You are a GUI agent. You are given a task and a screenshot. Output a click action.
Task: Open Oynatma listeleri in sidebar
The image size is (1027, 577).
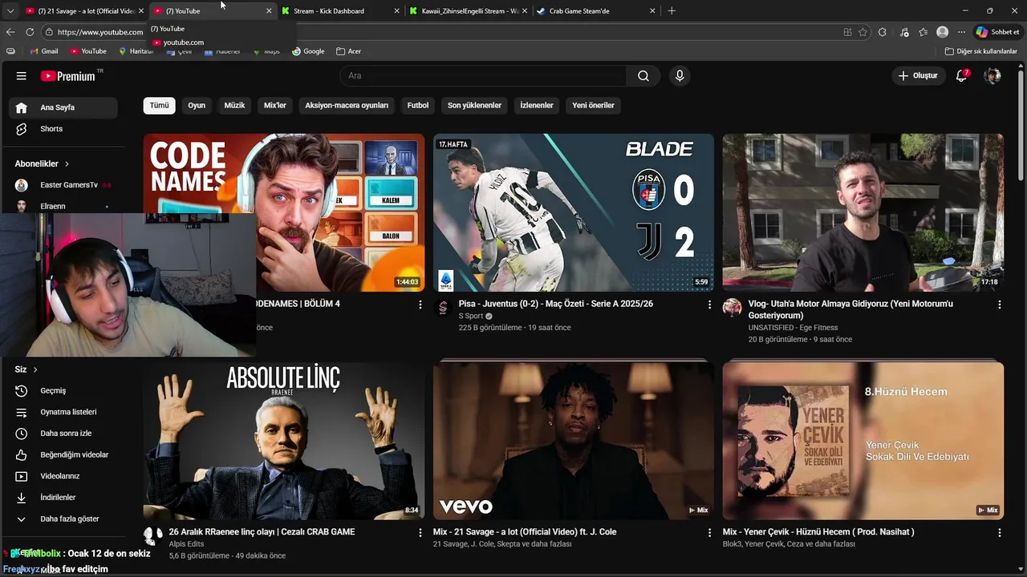pyautogui.click(x=63, y=412)
